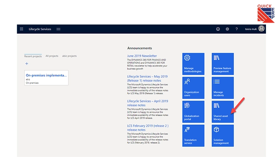
Task: Open April 2019 release notes link
Action: tap(147, 103)
